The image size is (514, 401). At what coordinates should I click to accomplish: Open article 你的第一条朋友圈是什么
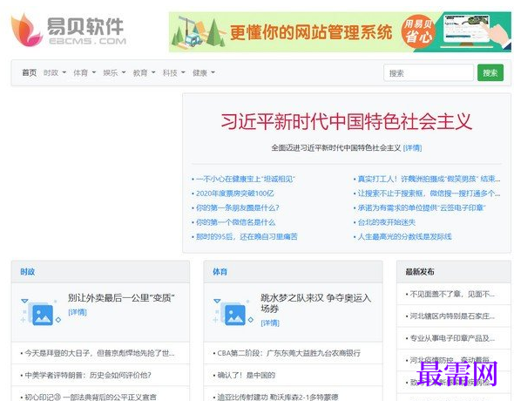[x=237, y=207]
